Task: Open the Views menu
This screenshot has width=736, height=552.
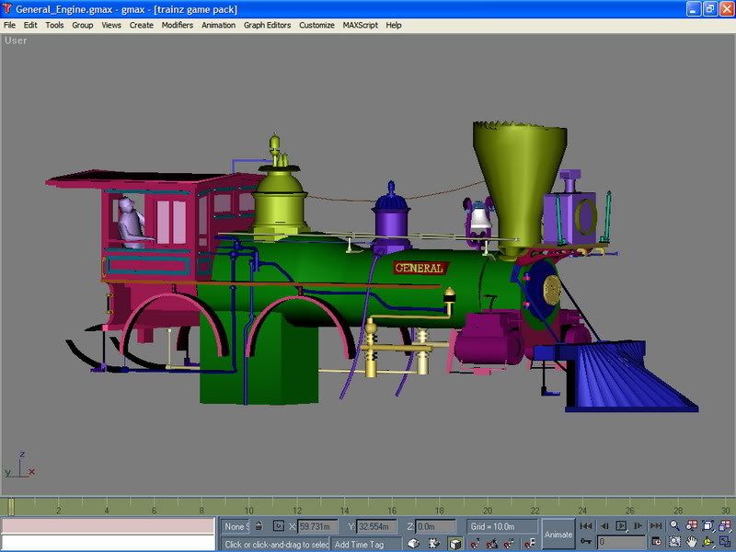Action: (x=111, y=26)
